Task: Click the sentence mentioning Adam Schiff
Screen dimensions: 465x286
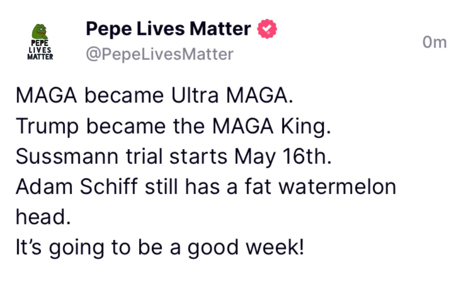Action: coord(206,187)
